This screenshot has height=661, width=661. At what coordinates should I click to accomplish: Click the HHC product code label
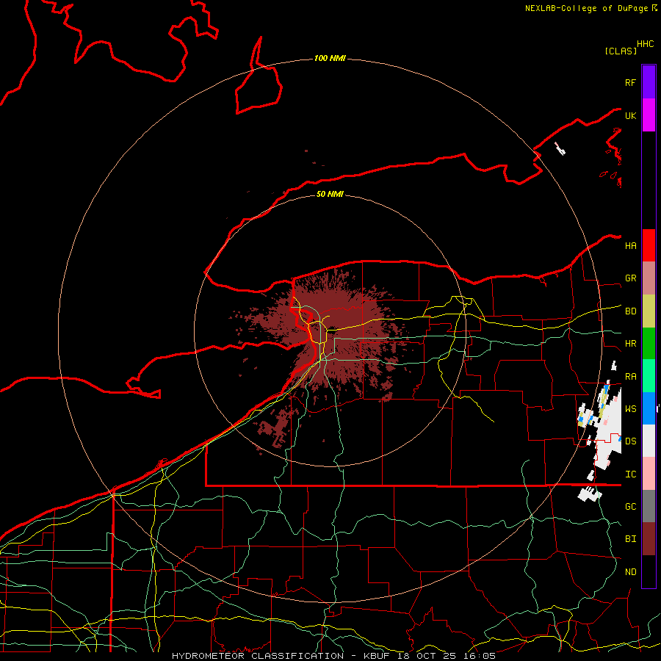(645, 44)
